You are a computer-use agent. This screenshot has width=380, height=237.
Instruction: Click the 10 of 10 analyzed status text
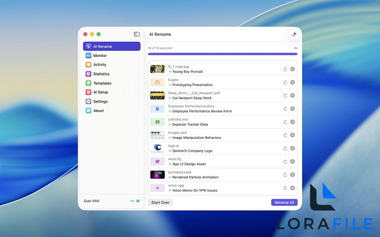click(x=160, y=48)
